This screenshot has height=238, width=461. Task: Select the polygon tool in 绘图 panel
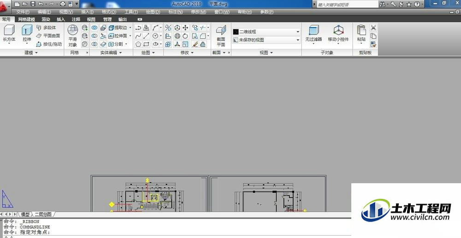click(138, 44)
